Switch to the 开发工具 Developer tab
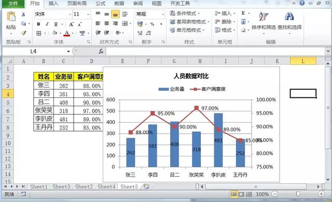Screen dimensions: 332x202 point(180,4)
